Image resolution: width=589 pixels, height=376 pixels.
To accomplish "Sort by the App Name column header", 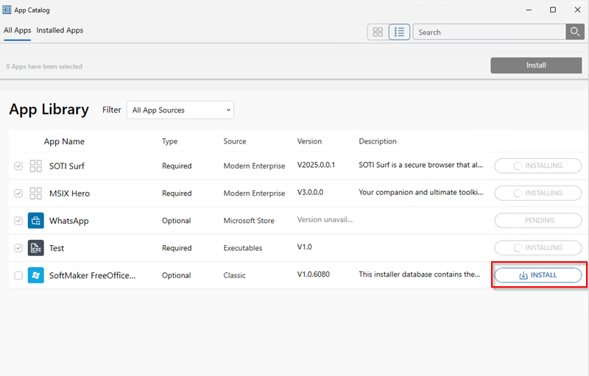I will pos(64,141).
